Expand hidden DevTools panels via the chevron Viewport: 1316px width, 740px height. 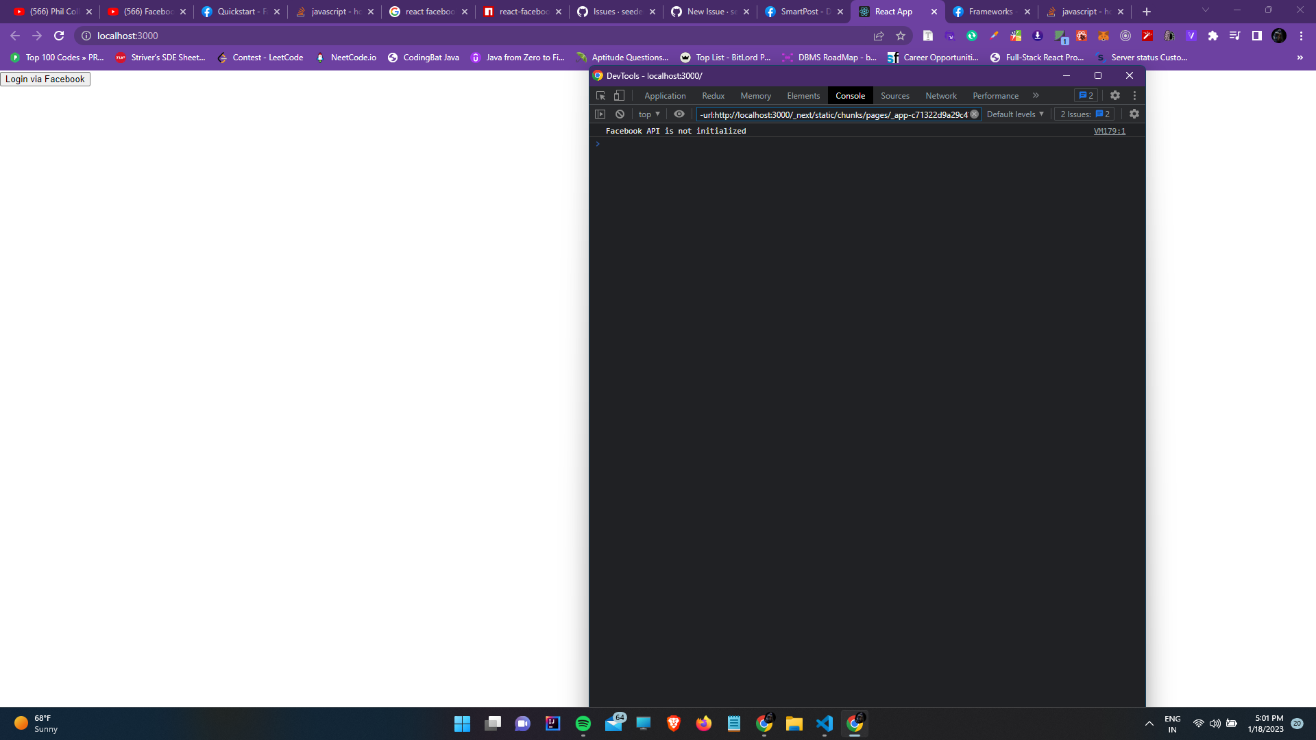click(x=1036, y=95)
